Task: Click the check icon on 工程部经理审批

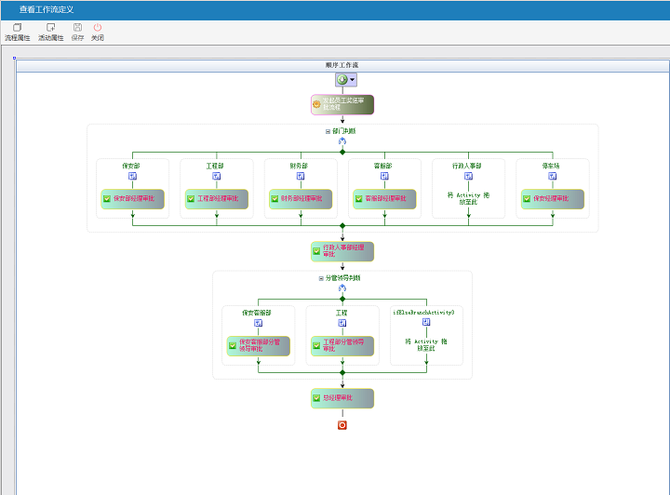Action: click(x=191, y=198)
